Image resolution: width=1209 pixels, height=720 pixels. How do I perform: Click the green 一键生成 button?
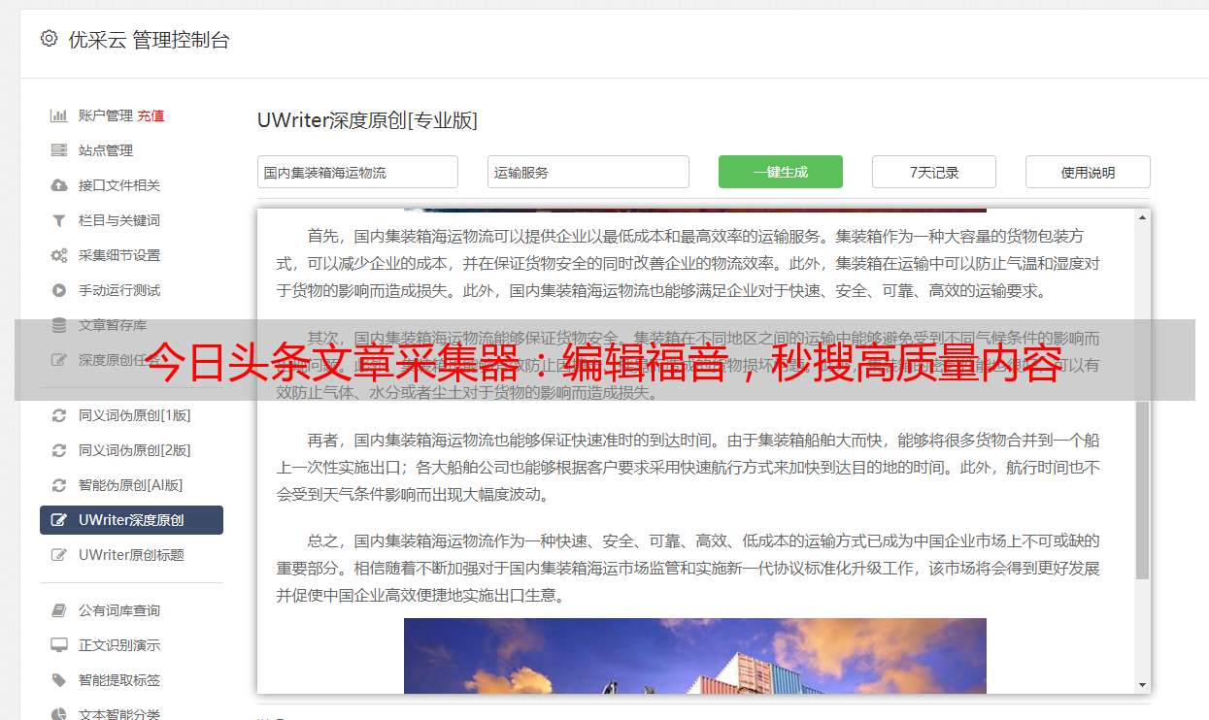tap(781, 172)
